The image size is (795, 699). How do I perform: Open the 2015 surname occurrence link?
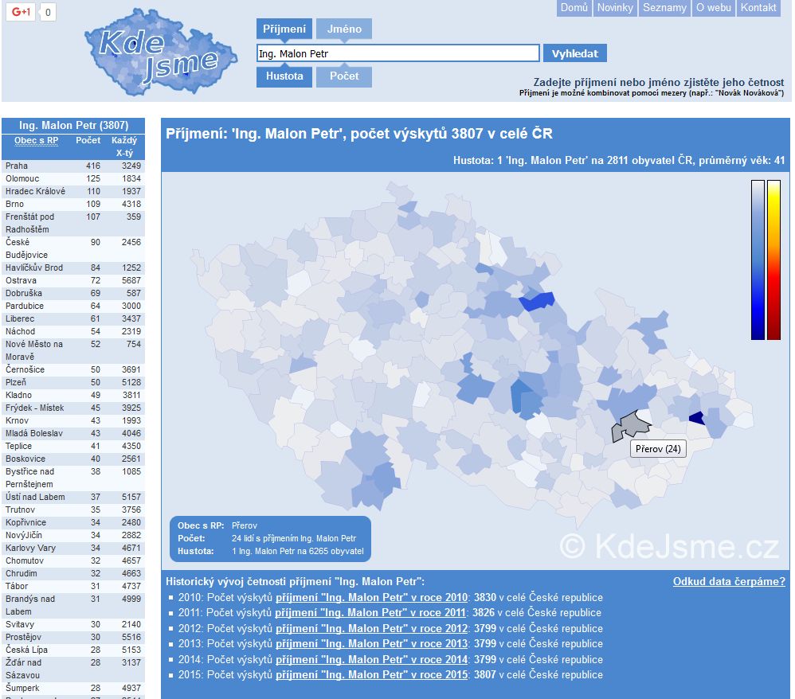click(x=371, y=675)
